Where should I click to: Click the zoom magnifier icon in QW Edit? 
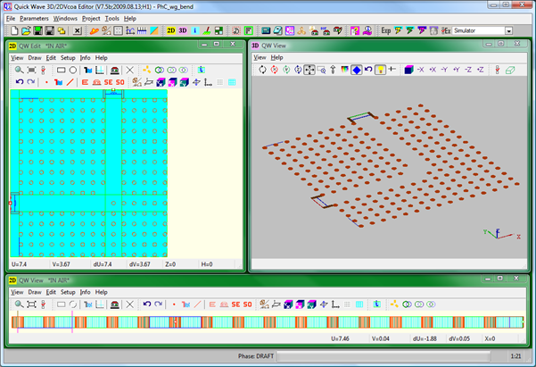(18, 69)
